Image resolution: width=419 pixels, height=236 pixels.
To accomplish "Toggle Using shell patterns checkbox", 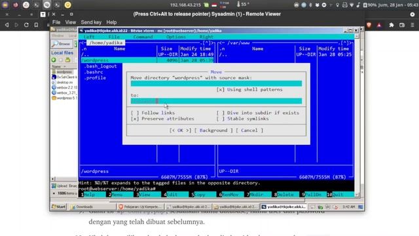I will pos(221,89).
